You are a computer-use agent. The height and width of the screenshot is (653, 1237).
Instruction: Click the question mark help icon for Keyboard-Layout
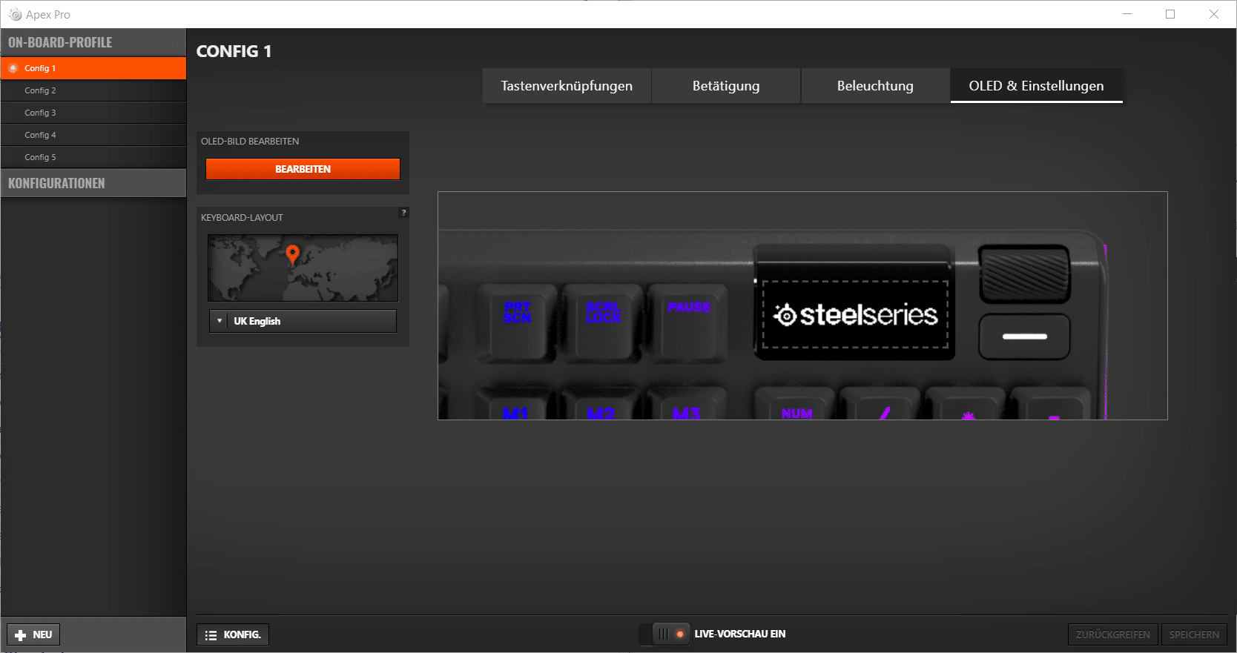tap(403, 213)
